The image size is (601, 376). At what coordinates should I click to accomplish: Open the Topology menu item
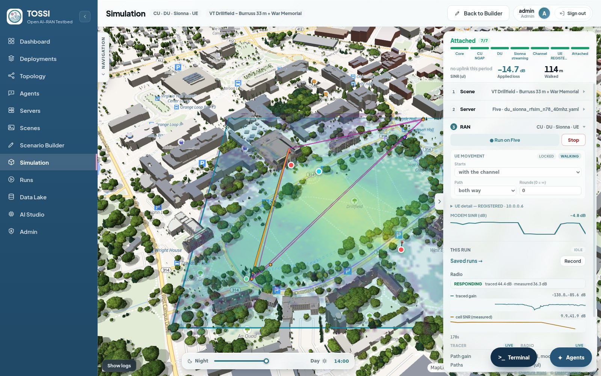(48, 76)
